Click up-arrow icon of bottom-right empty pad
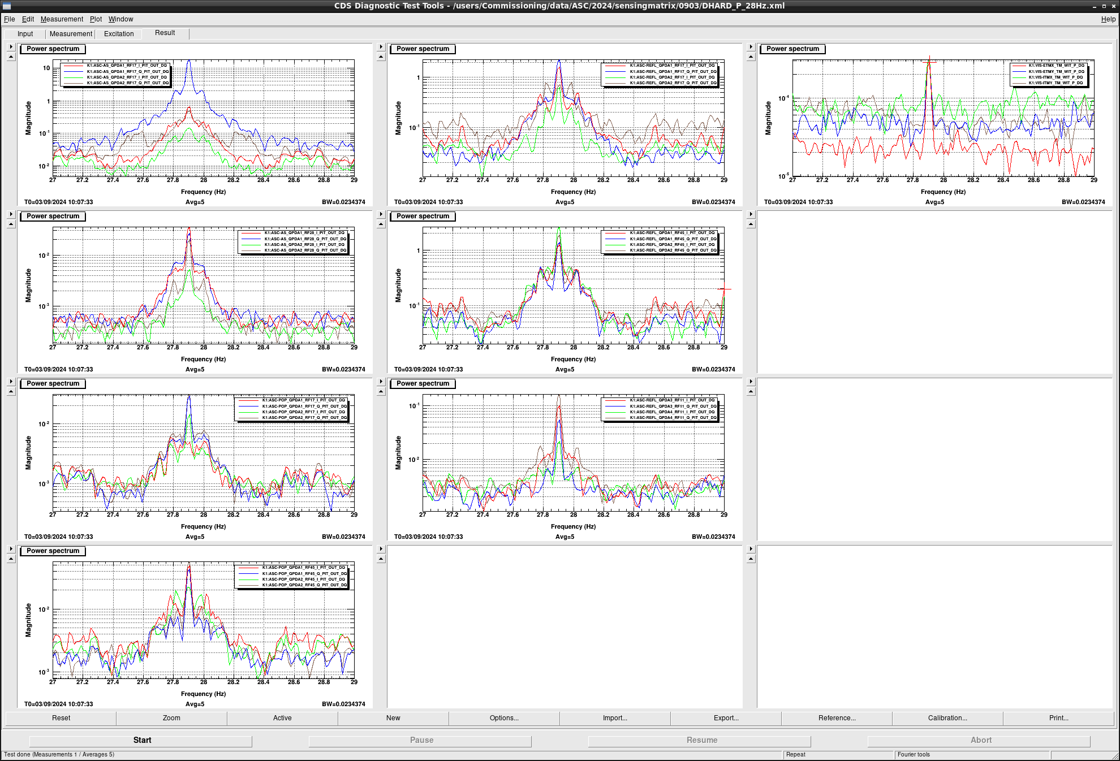 pos(751,559)
